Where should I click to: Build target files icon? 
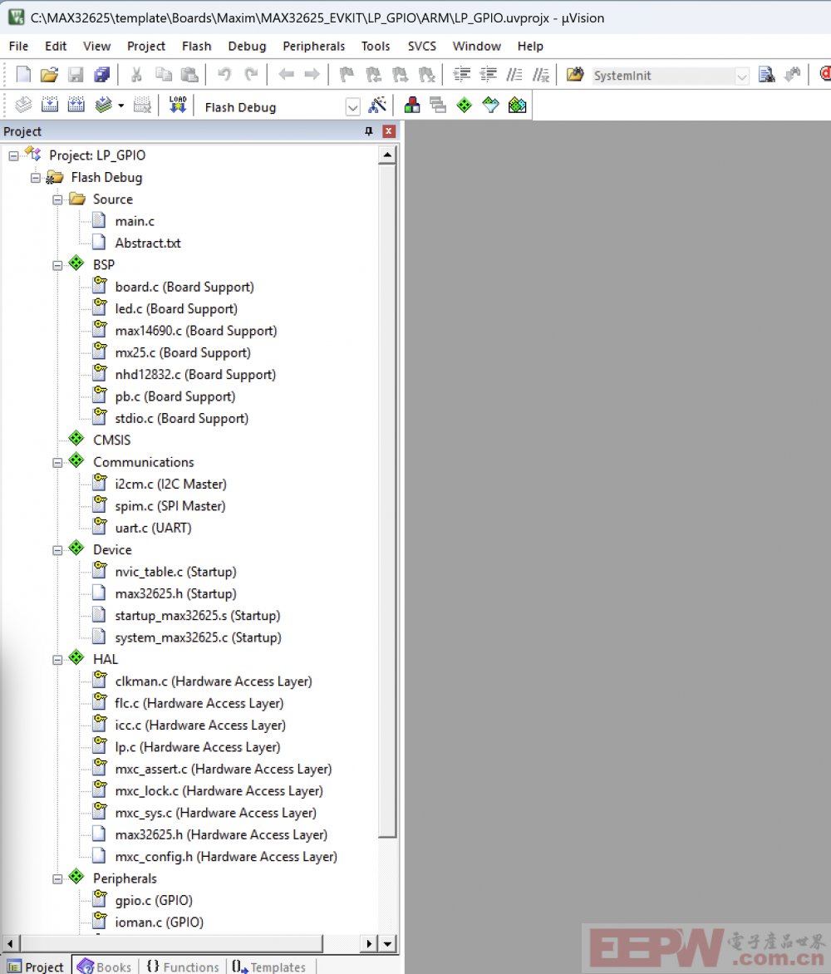coord(50,105)
